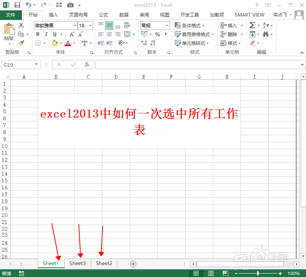
Task: Increase the indent
Action: click(109, 43)
